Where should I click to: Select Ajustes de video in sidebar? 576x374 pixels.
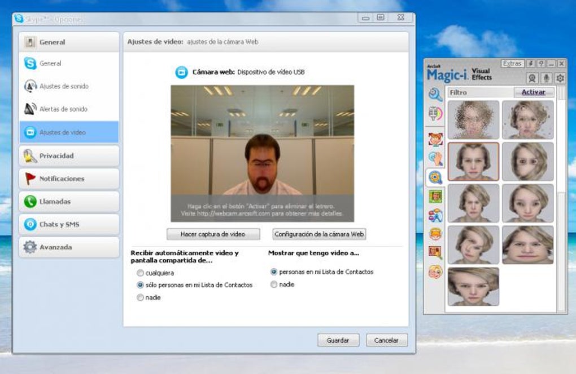point(69,132)
